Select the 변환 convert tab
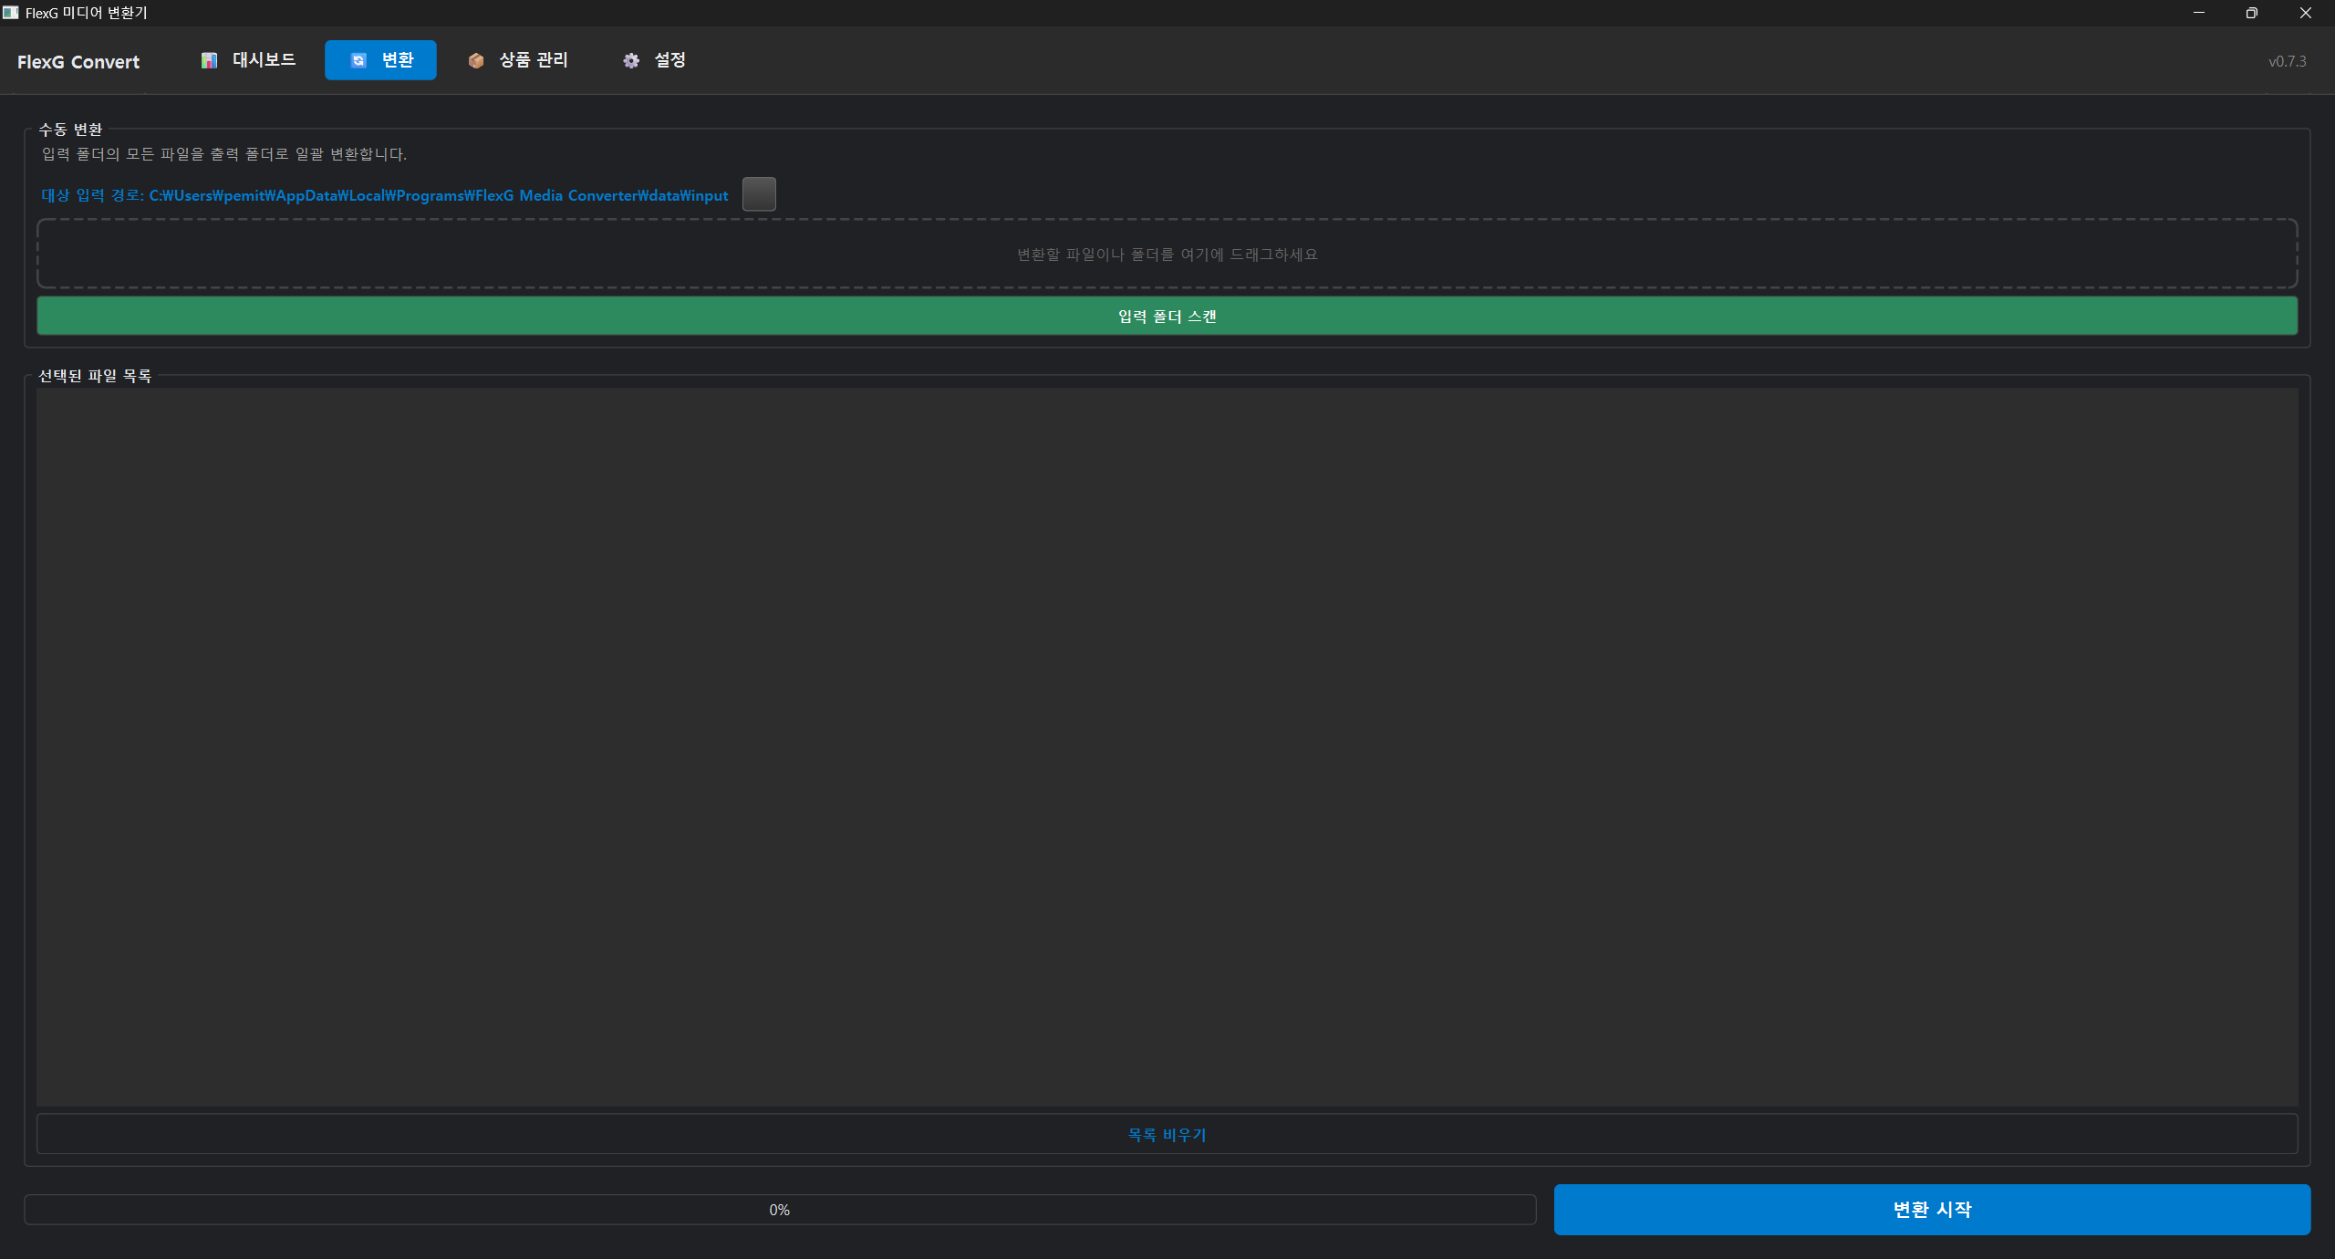The height and width of the screenshot is (1259, 2335). (380, 60)
